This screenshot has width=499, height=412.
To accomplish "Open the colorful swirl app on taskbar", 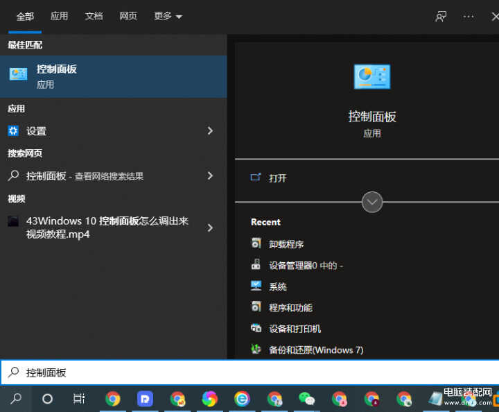I will pos(210,399).
